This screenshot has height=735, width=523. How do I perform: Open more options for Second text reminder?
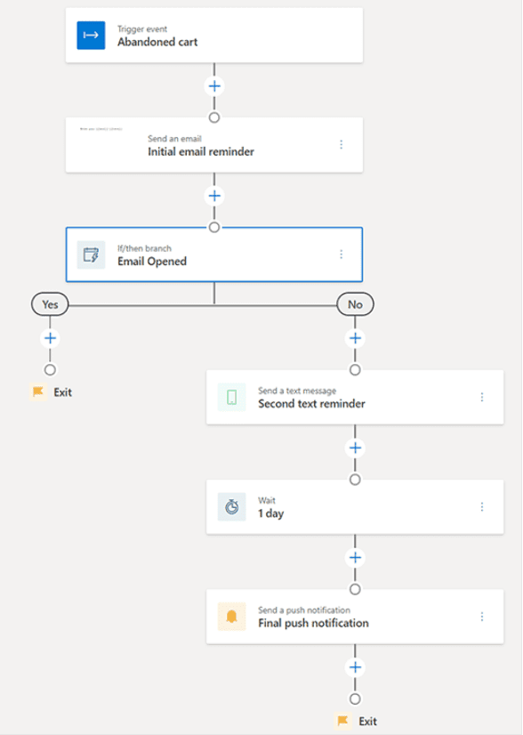click(482, 397)
